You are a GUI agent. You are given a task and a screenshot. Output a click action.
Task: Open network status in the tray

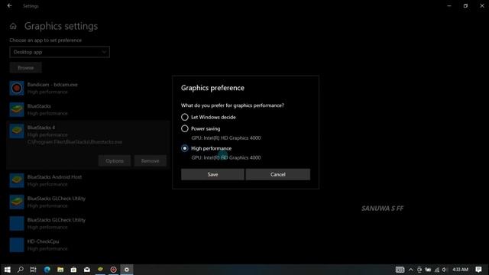click(x=436, y=270)
